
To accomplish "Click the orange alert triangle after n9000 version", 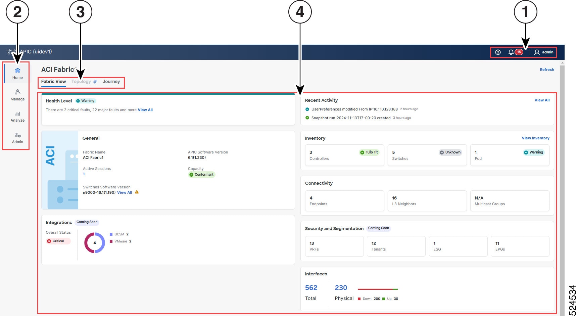I will tap(137, 192).
